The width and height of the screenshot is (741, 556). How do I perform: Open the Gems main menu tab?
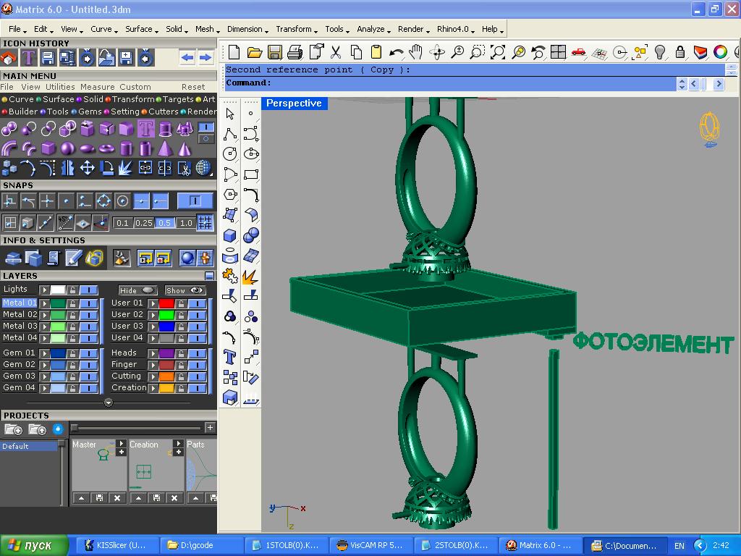pos(90,111)
